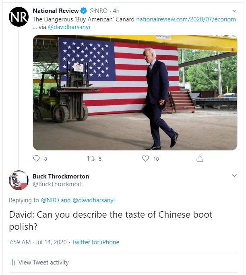Click @davidharsanyi in the Replying to line

(93, 200)
